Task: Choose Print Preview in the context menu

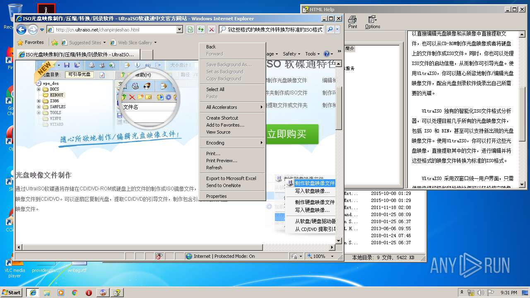Action: click(232, 161)
